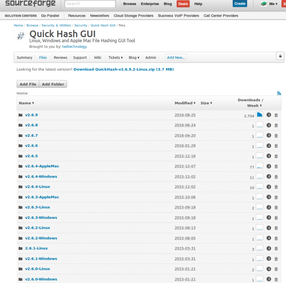
Task: Remove the 2.6.1-Linux folder
Action: 276,248
